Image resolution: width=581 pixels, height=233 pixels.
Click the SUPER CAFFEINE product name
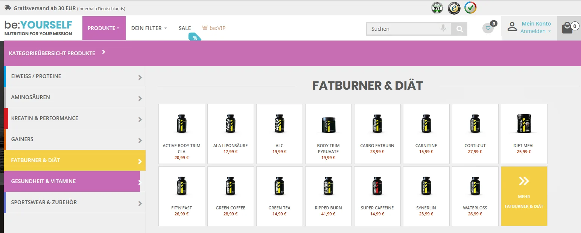[x=377, y=208]
